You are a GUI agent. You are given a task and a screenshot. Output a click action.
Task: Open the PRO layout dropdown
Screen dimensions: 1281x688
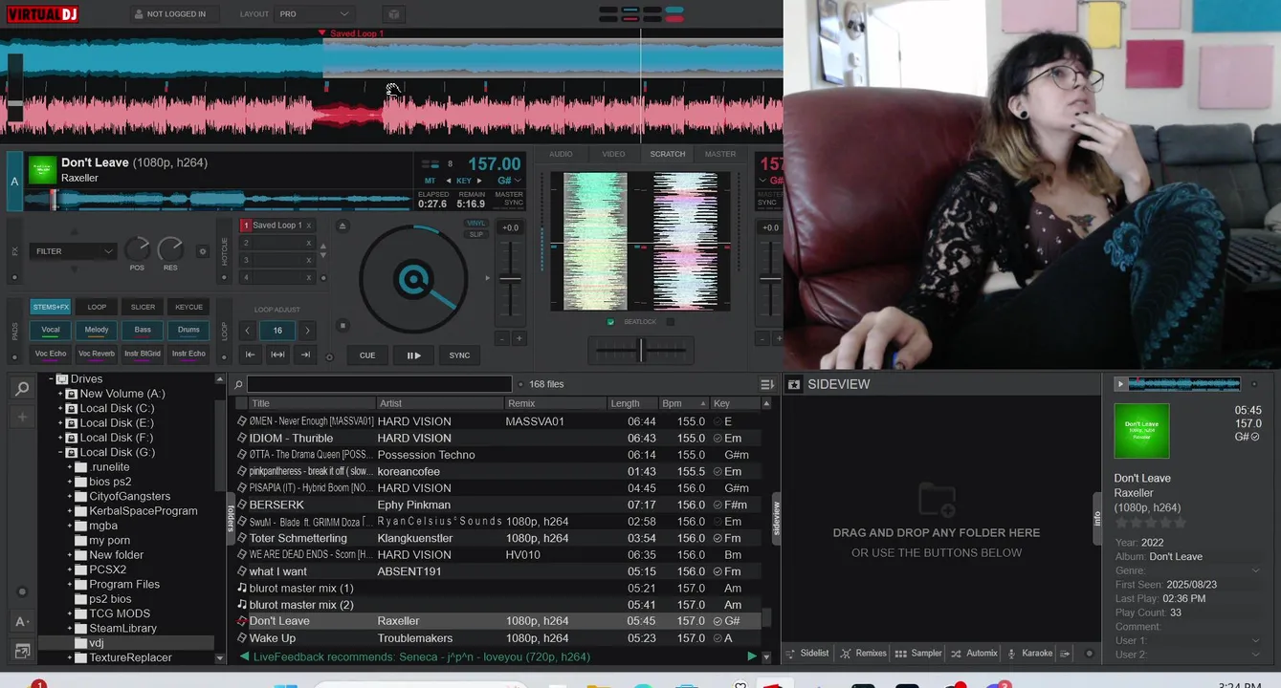(x=316, y=14)
